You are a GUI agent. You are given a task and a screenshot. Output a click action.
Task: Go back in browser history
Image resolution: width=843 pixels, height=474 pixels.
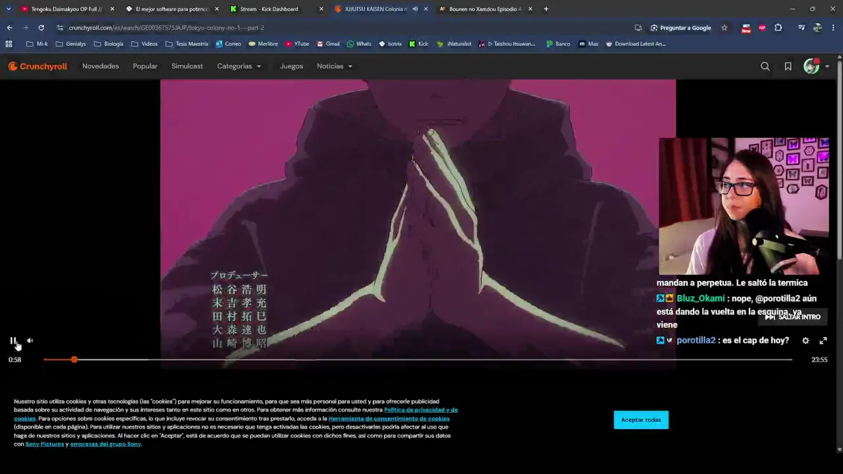click(9, 28)
